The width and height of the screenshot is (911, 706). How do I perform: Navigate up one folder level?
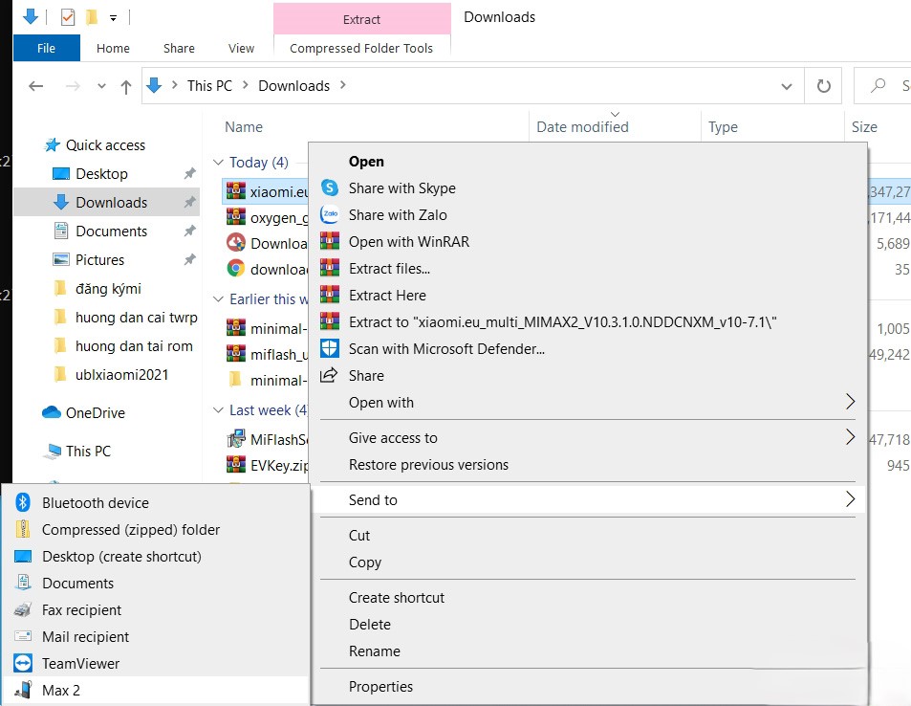point(126,86)
